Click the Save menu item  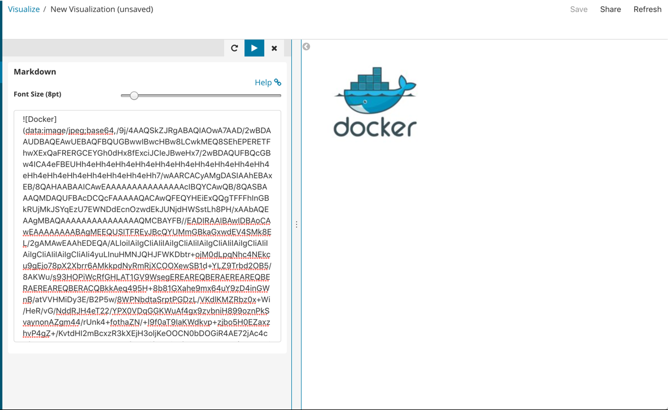pyautogui.click(x=579, y=10)
